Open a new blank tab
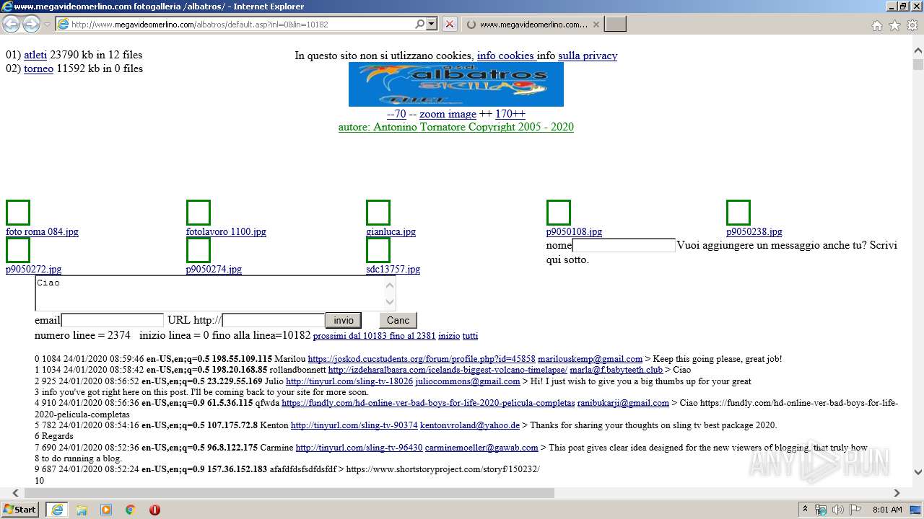 (615, 24)
